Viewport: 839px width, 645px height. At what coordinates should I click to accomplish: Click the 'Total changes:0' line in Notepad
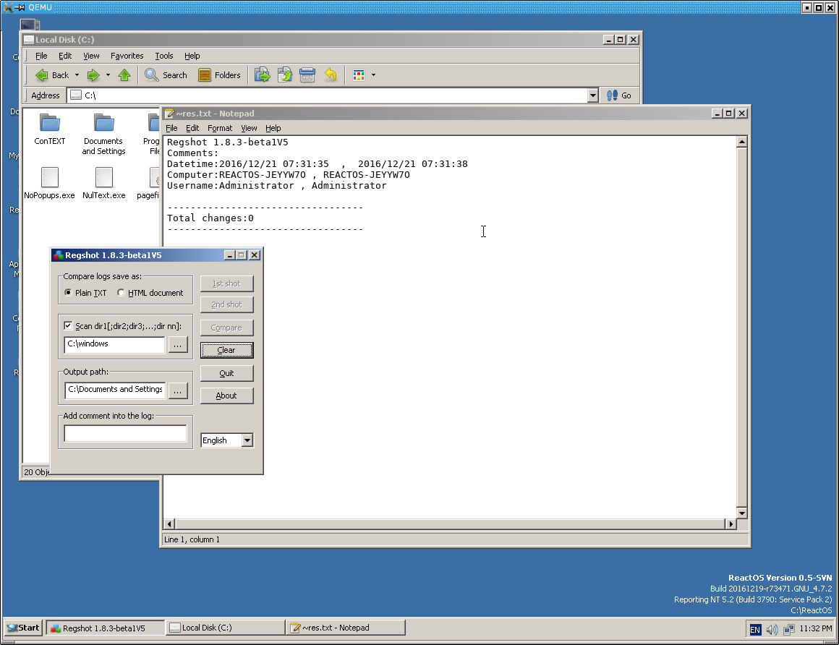tap(210, 218)
